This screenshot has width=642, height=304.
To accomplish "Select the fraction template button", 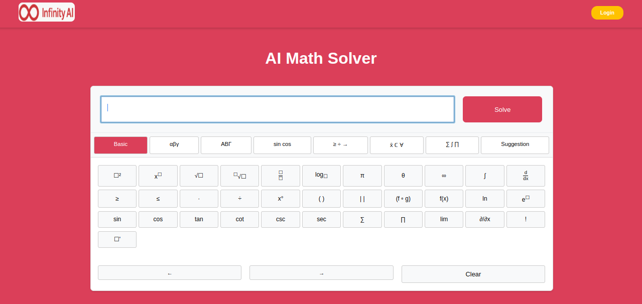I will tap(280, 176).
